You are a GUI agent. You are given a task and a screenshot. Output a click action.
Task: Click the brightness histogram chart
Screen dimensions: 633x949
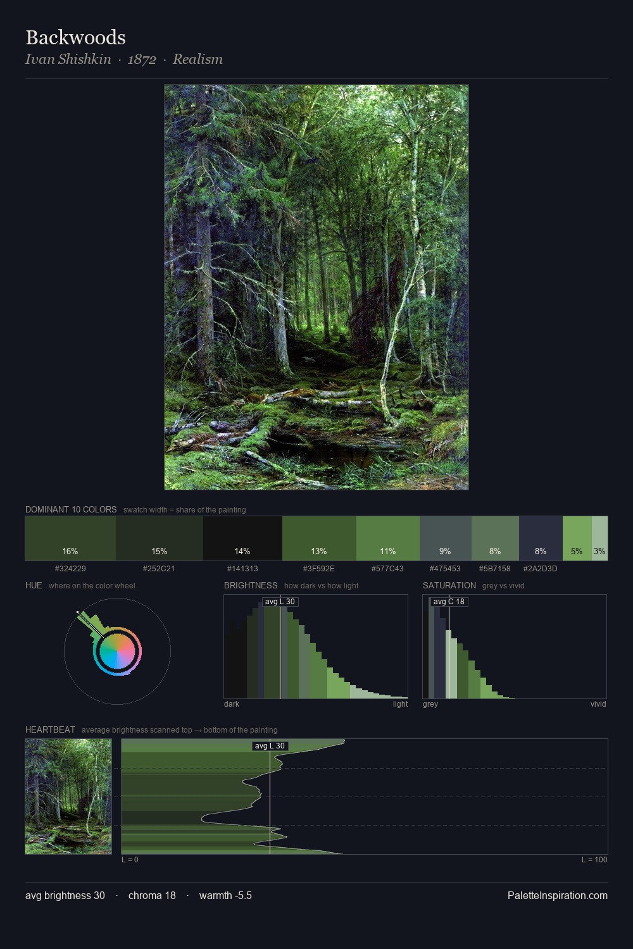point(316,647)
